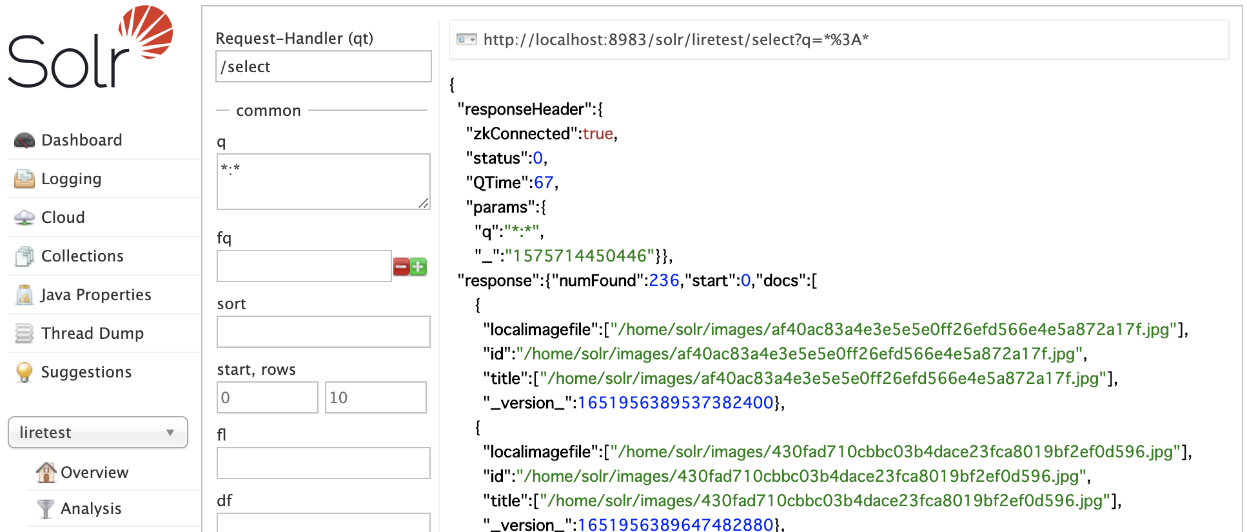Screen dimensions: 1247x532
Task: Click the first document's title path
Action: coord(823,378)
